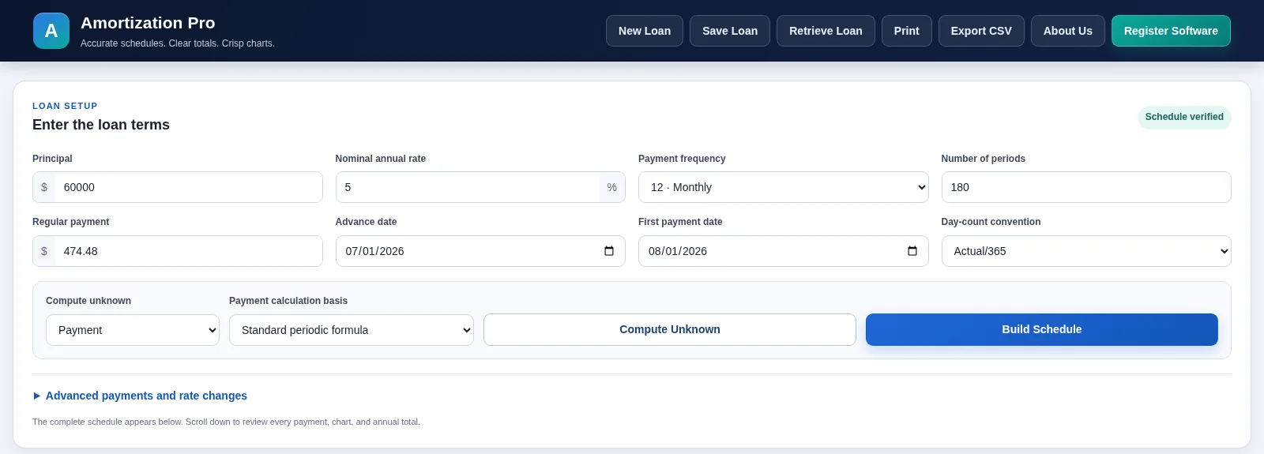Viewport: 1264px width, 454px height.
Task: Click the Advance date field 07/01/2026
Action: [x=480, y=251]
